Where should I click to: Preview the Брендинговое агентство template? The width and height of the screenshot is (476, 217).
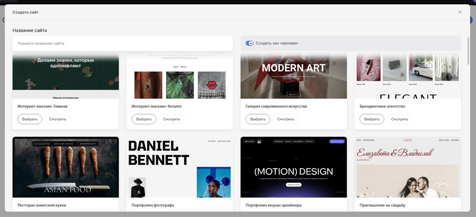[x=399, y=119]
